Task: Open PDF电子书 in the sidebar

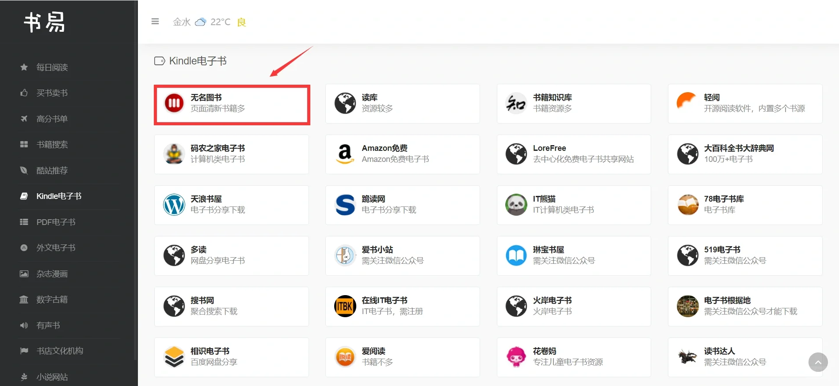Action: point(56,222)
